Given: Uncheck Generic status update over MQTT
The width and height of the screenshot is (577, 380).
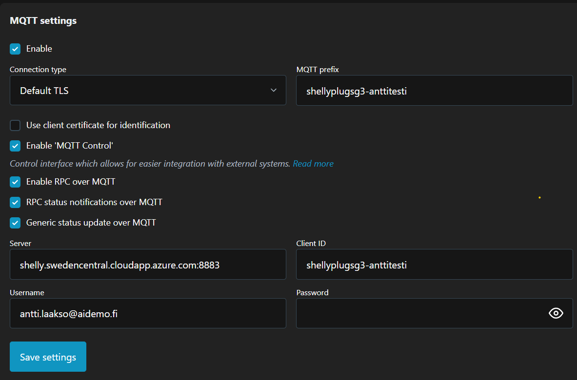Looking at the screenshot, I should click(15, 223).
